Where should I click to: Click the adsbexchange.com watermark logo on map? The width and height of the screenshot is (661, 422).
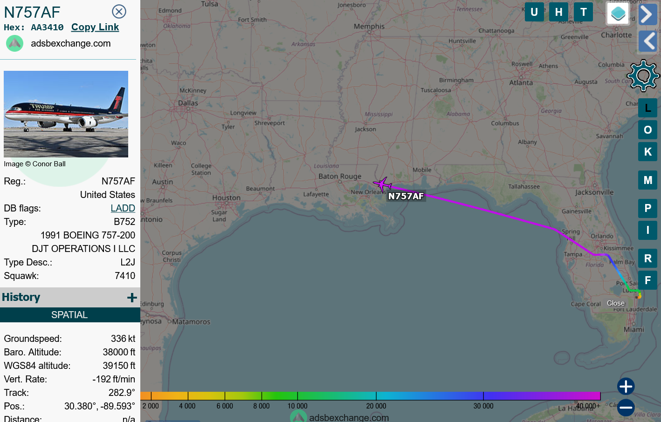pos(299,416)
